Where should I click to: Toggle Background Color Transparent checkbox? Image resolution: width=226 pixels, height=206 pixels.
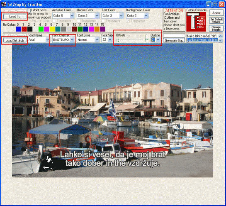tap(128, 21)
